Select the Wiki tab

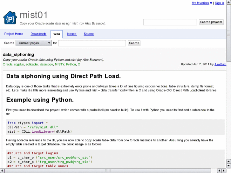tap(57, 34)
